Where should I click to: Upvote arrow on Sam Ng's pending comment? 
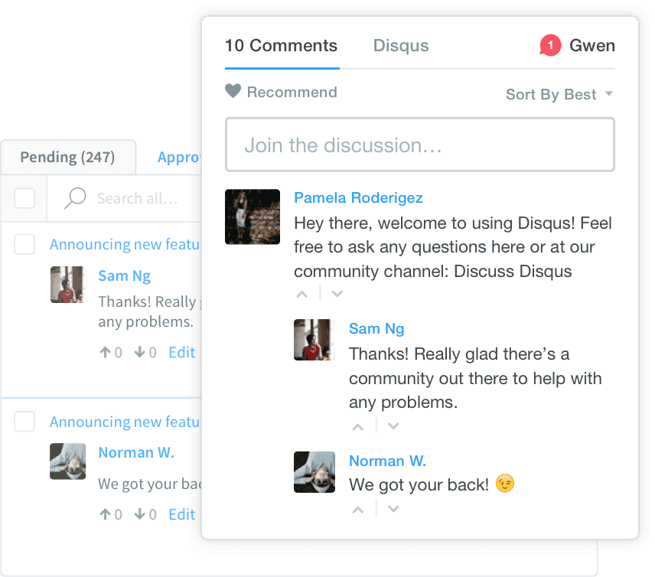click(x=105, y=353)
